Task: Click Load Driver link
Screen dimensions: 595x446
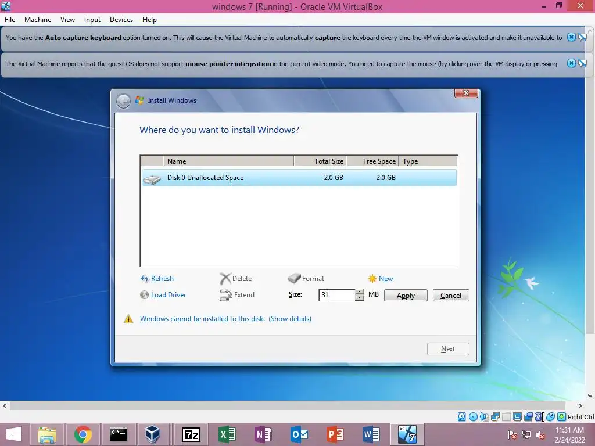Action: [163, 294]
